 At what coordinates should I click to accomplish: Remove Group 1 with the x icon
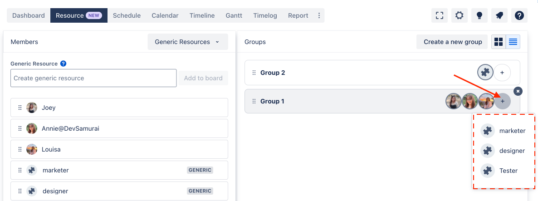[518, 91]
